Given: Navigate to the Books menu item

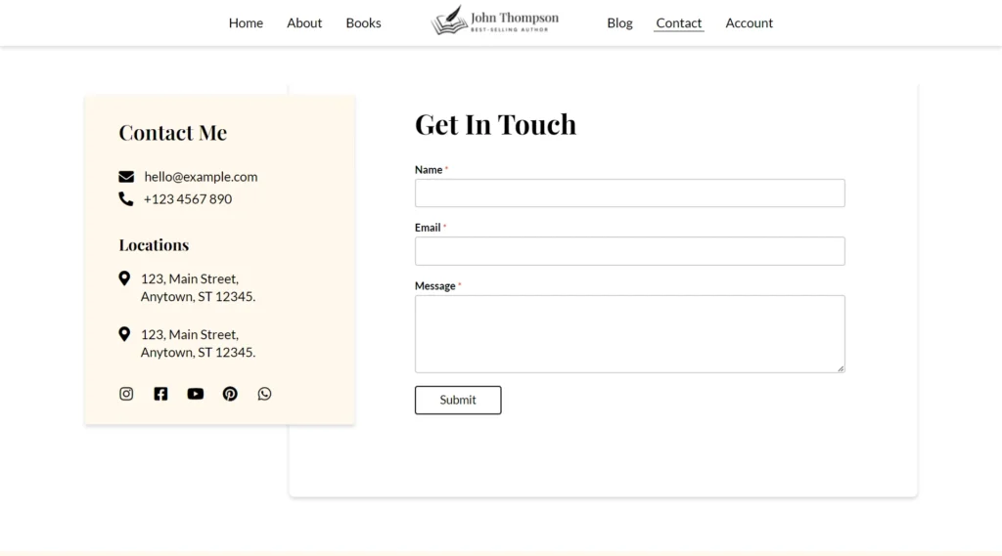Looking at the screenshot, I should pyautogui.click(x=363, y=22).
